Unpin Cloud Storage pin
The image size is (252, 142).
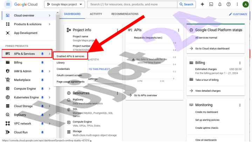coord(42,106)
